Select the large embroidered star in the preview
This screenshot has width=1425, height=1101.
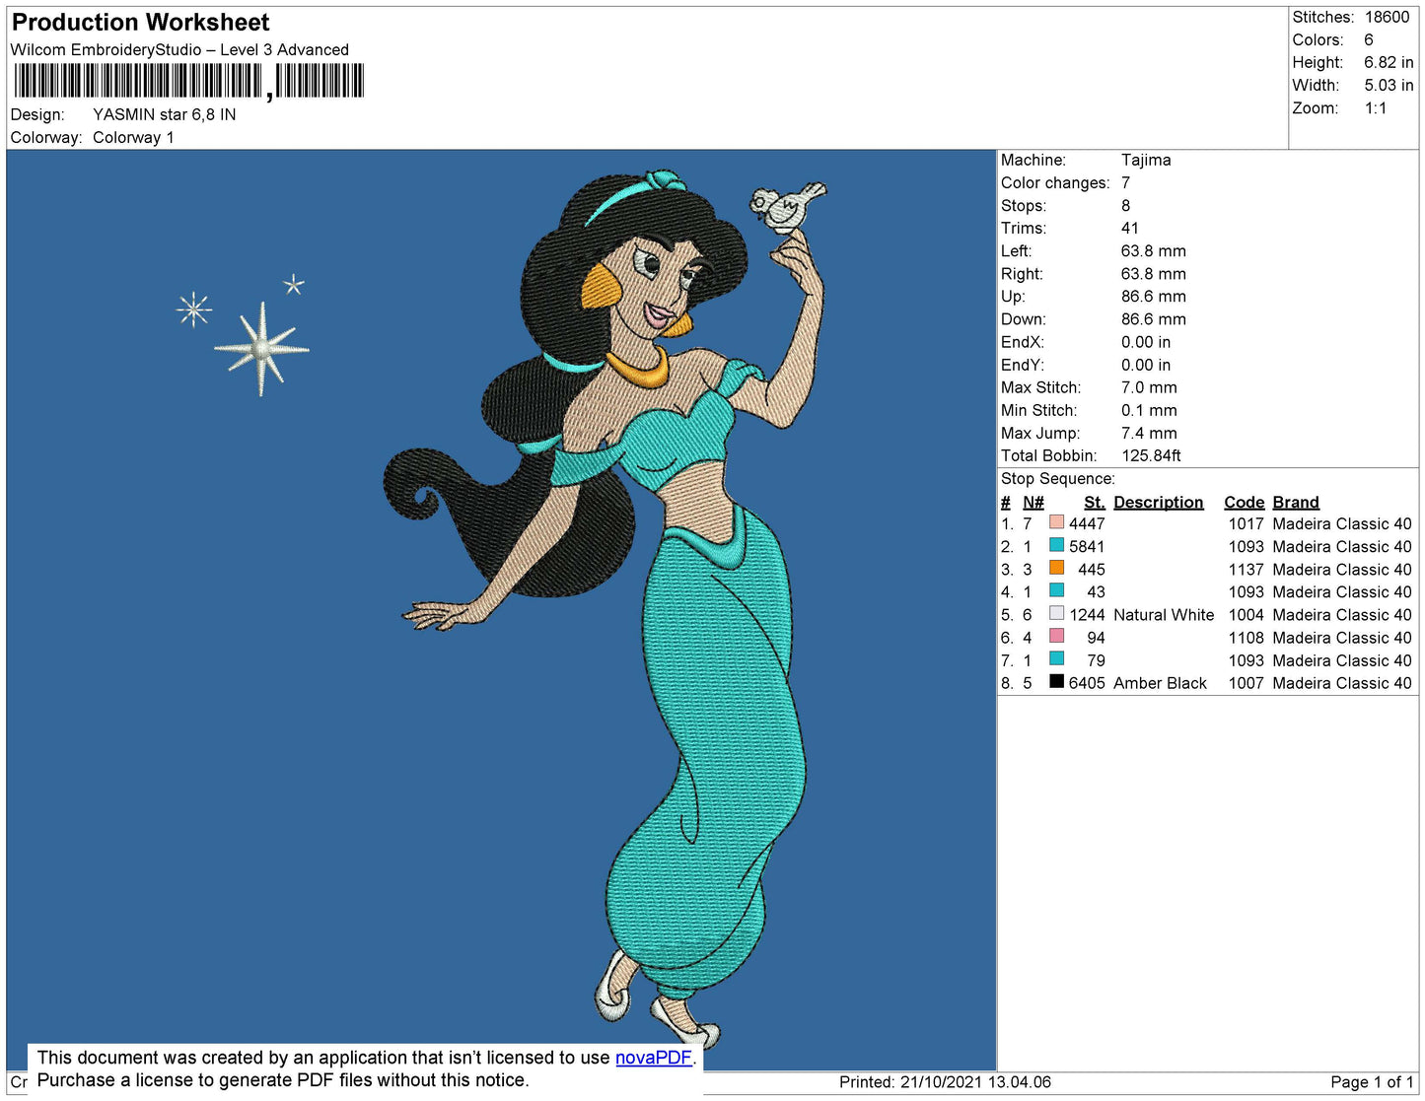pyautogui.click(x=261, y=348)
